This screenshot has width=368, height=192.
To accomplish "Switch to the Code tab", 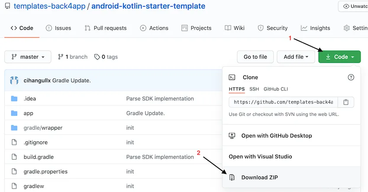I will (22, 28).
